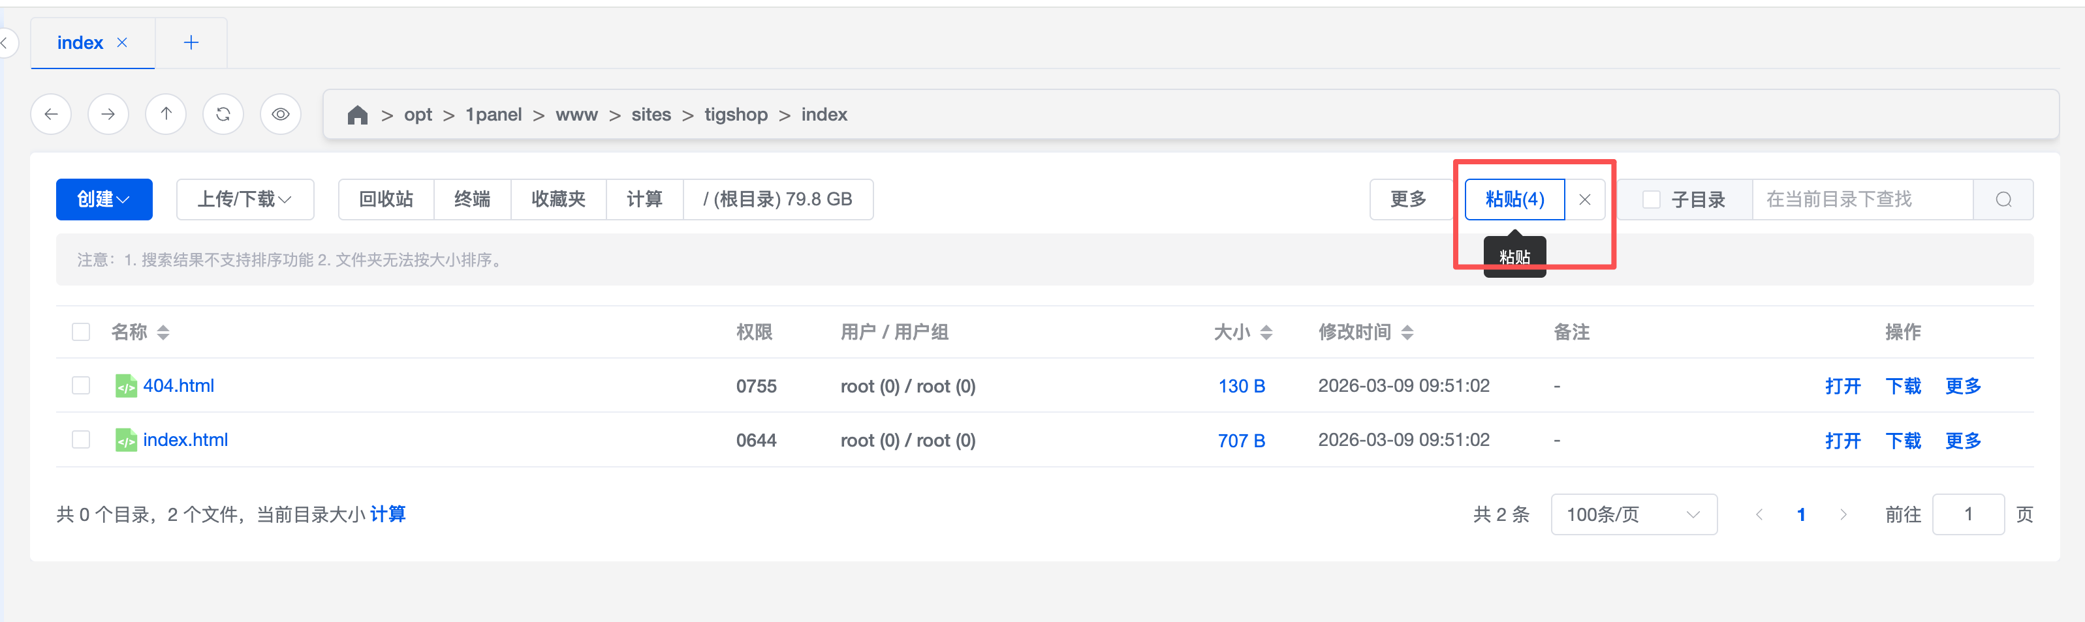Click the search magnifier icon

pyautogui.click(x=2003, y=200)
